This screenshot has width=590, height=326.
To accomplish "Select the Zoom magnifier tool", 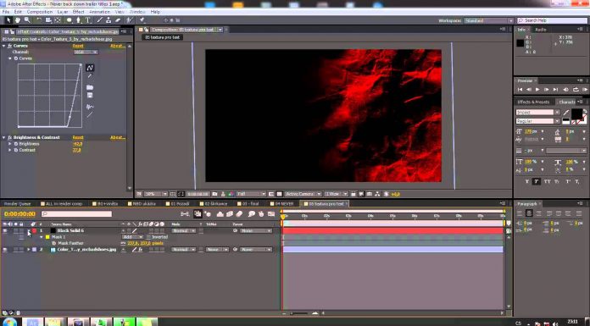I will (27, 20).
